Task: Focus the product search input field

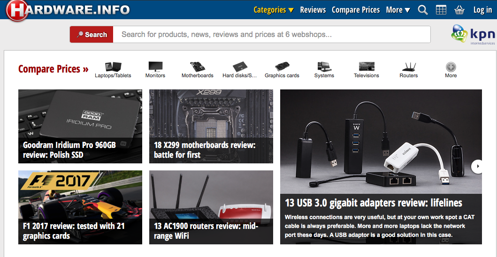Action: pos(272,35)
